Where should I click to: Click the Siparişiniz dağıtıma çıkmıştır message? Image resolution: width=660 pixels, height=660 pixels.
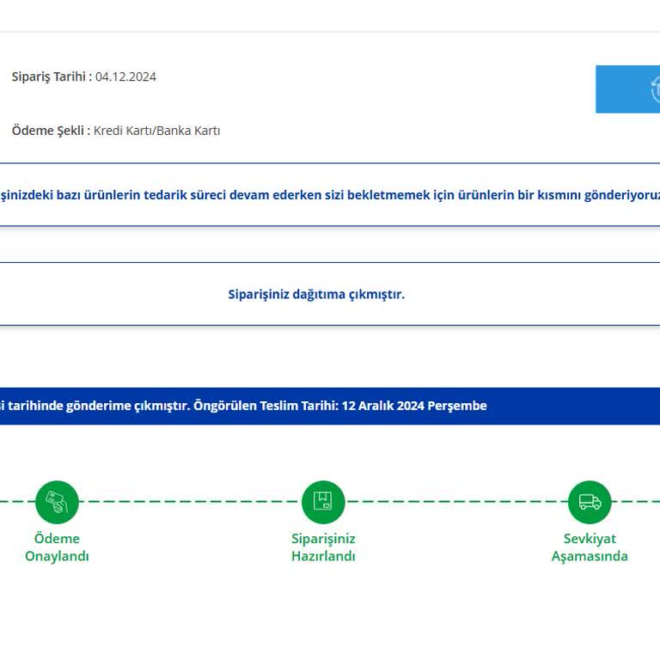pyautogui.click(x=316, y=294)
